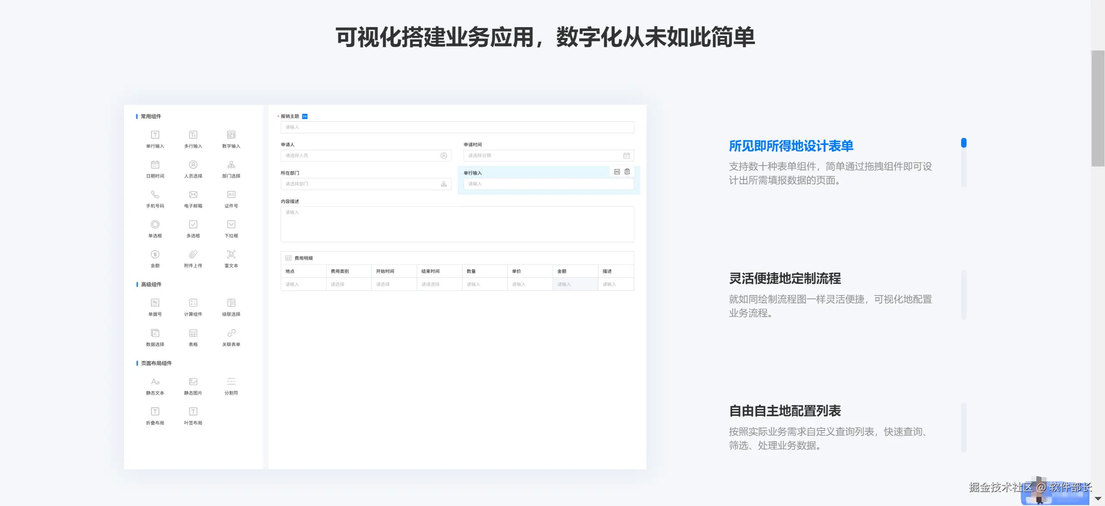Delete selected 单行输入 field via trash icon
This screenshot has width=1105, height=506.
coord(627,172)
